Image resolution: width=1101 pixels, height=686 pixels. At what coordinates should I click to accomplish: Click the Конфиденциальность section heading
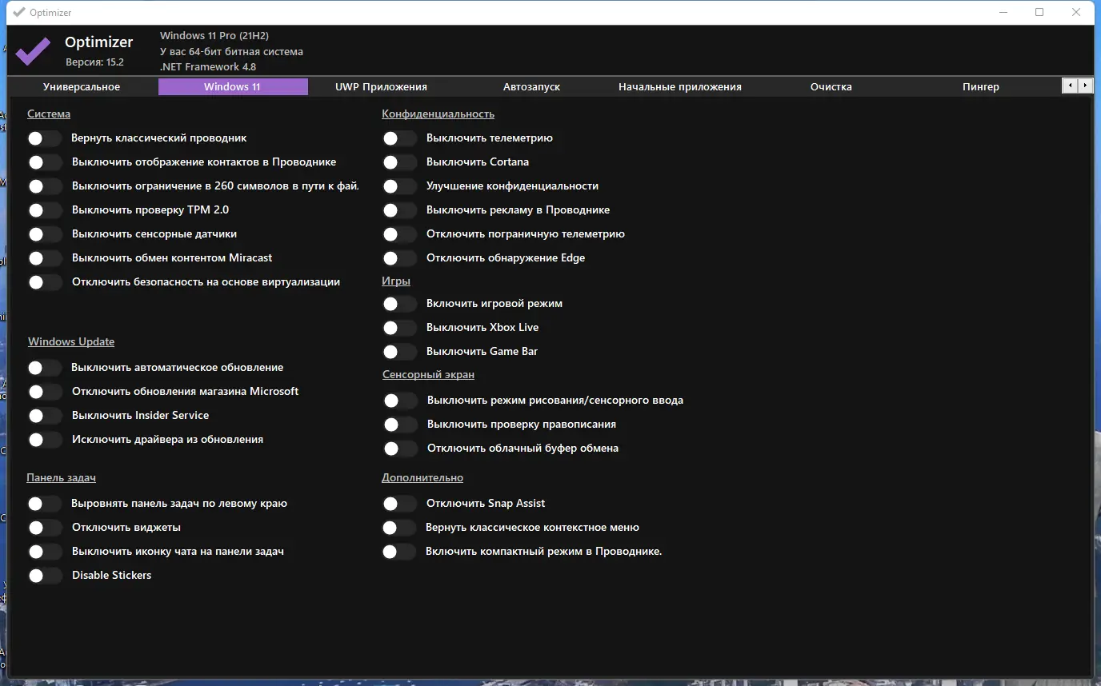click(x=438, y=114)
